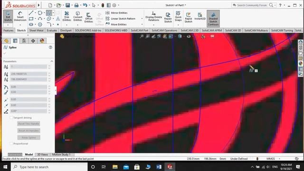The height and width of the screenshot is (171, 304).
Task: Click the Save icon
Action: (x=67, y=5)
